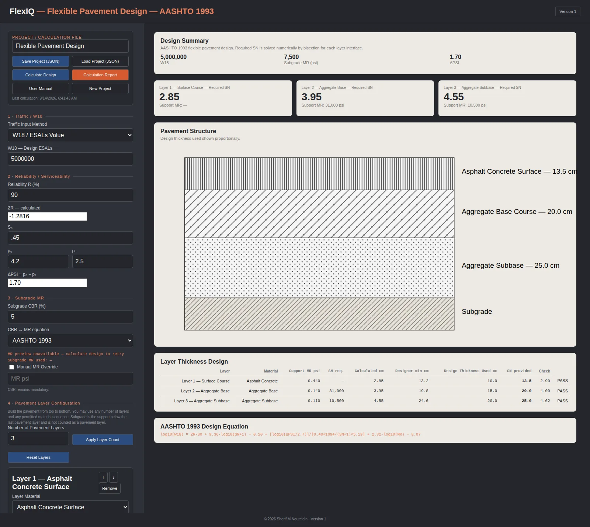Click PASS check for Layer 3 row
Viewport: 590px width, 527px height.
pyautogui.click(x=563, y=401)
